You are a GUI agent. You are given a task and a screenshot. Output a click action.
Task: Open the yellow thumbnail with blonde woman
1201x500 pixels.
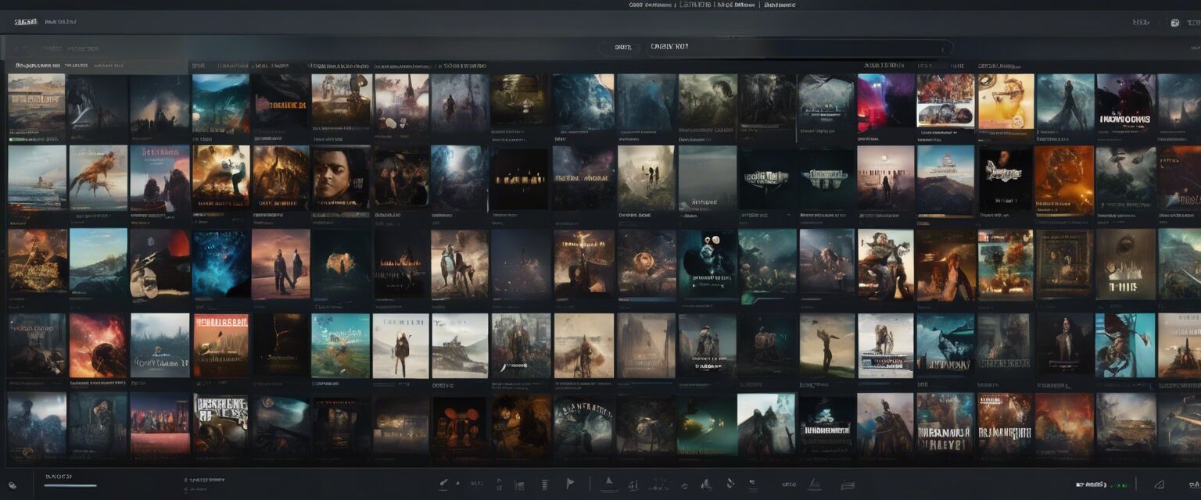click(1006, 102)
